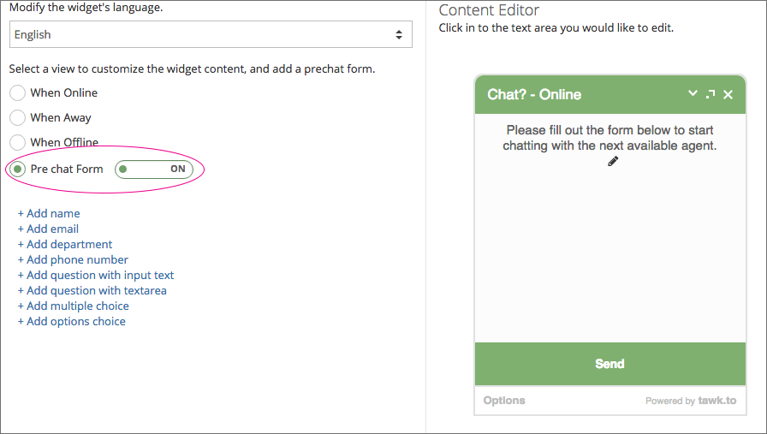This screenshot has width=767, height=434.
Task: Close the chat widget preview with X
Action: tap(728, 94)
